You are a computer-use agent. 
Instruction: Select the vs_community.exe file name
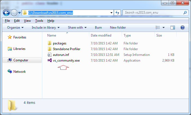pos(66,60)
